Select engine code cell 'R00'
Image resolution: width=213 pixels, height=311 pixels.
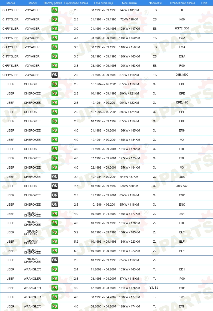(x=182, y=66)
